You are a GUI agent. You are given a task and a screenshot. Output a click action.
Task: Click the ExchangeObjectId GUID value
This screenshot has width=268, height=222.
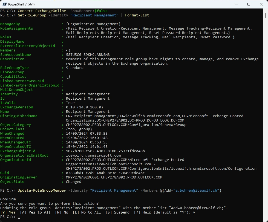coord(105,151)
